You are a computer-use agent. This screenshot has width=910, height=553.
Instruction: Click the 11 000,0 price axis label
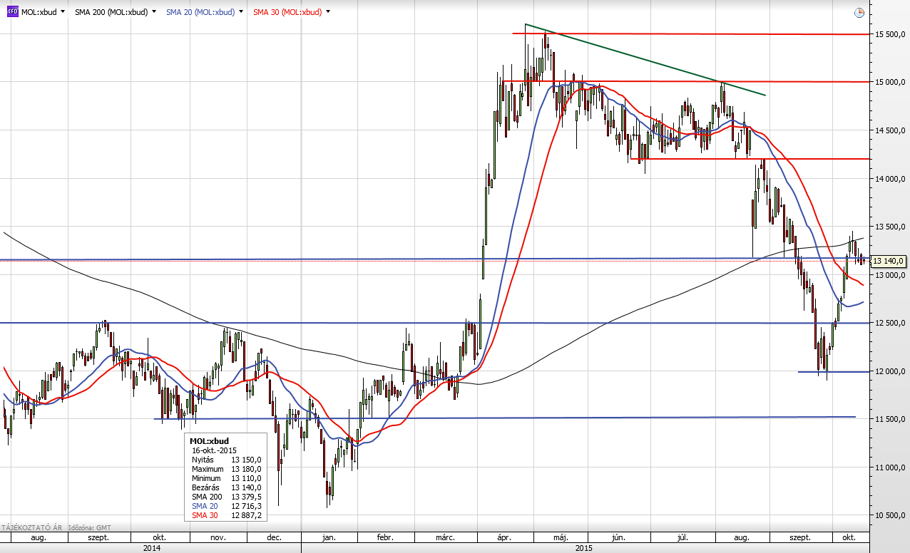[x=889, y=467]
